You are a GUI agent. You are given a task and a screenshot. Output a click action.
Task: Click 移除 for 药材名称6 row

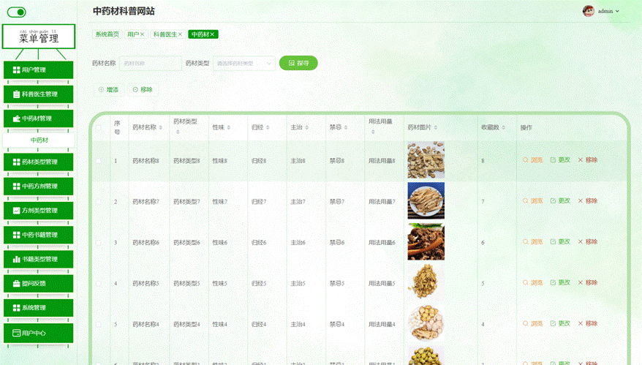[x=588, y=241]
